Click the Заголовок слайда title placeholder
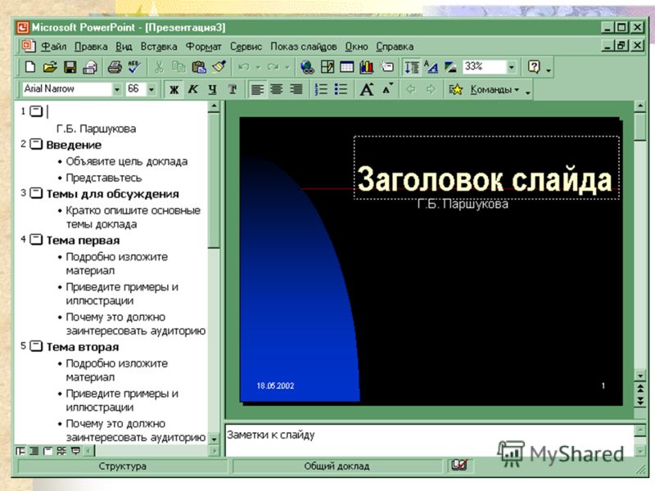This screenshot has height=491, width=655. pos(486,168)
